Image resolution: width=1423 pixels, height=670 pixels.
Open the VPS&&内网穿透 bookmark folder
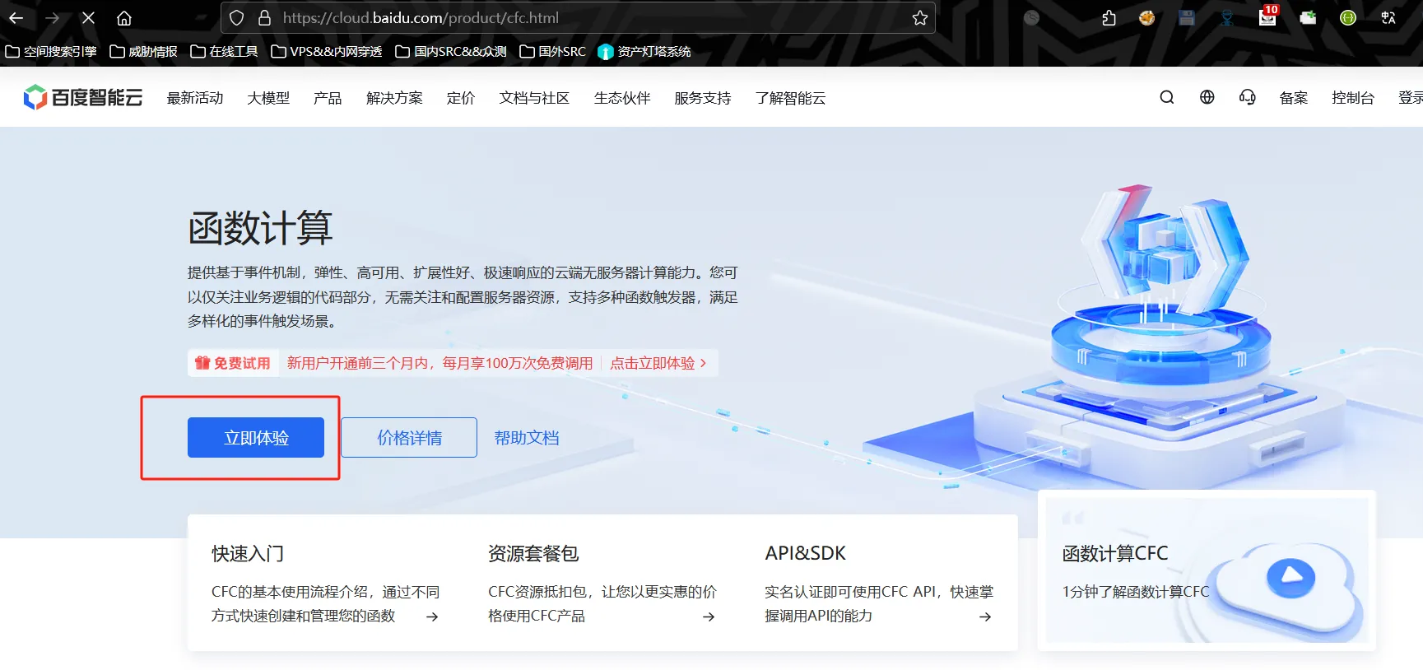(x=327, y=52)
